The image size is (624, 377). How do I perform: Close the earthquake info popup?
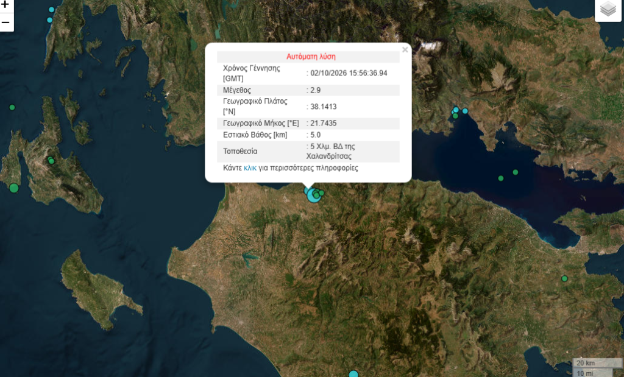[x=405, y=50]
